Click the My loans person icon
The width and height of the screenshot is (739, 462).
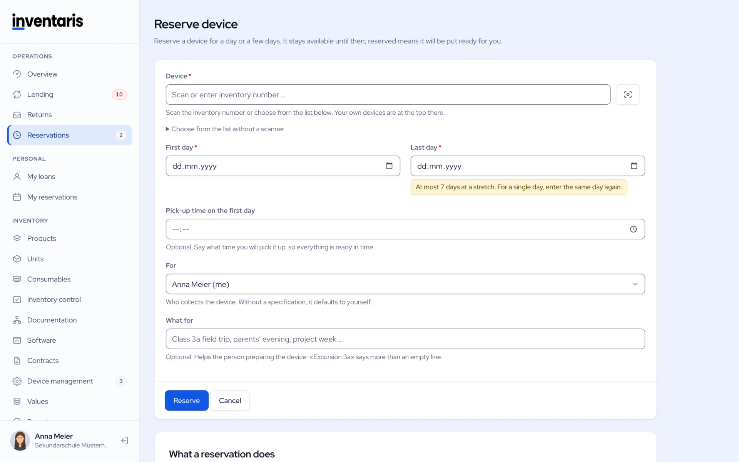17,177
